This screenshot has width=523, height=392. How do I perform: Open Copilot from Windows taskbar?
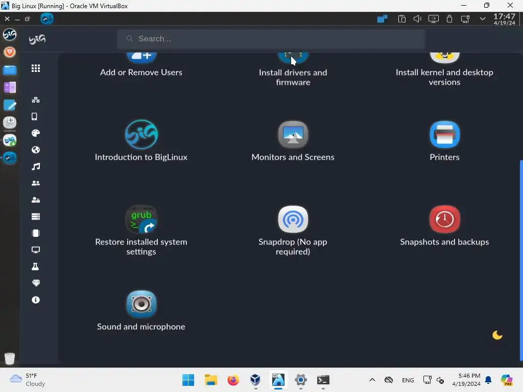tap(507, 380)
